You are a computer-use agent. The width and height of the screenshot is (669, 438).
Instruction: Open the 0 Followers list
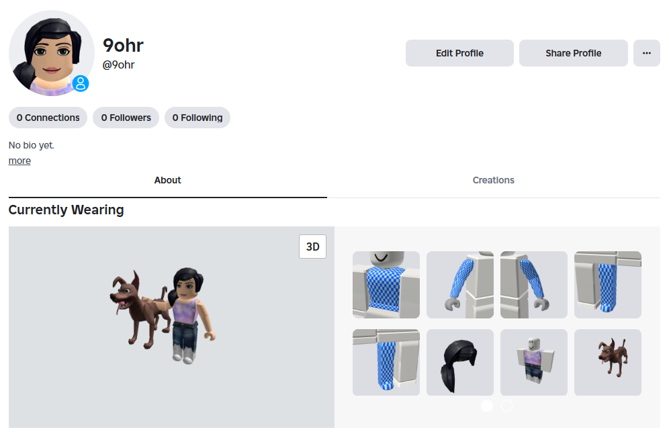(x=126, y=118)
